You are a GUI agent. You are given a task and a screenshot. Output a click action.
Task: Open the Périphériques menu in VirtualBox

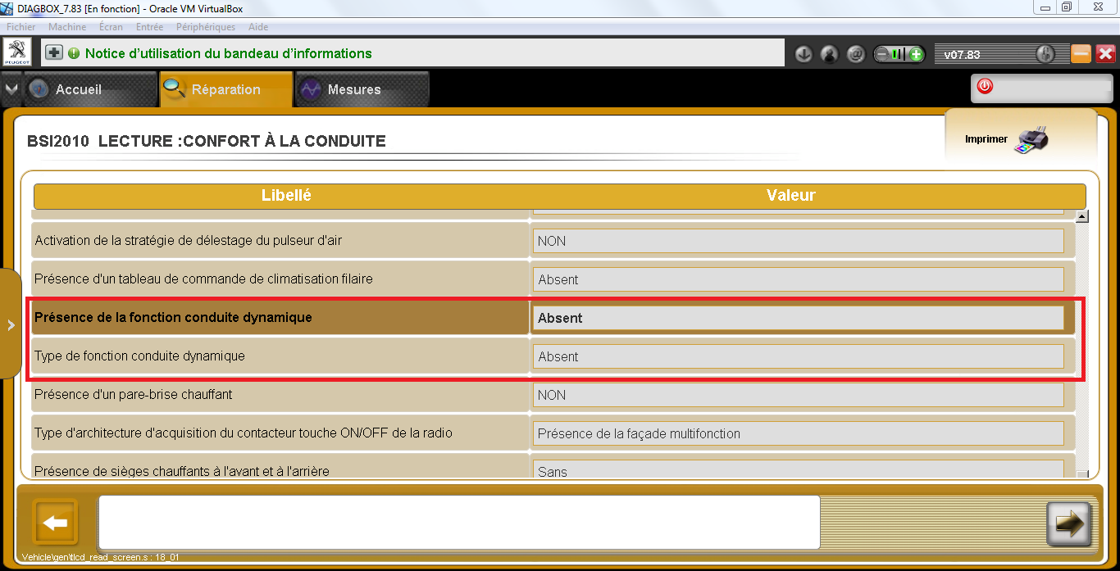[x=205, y=27]
